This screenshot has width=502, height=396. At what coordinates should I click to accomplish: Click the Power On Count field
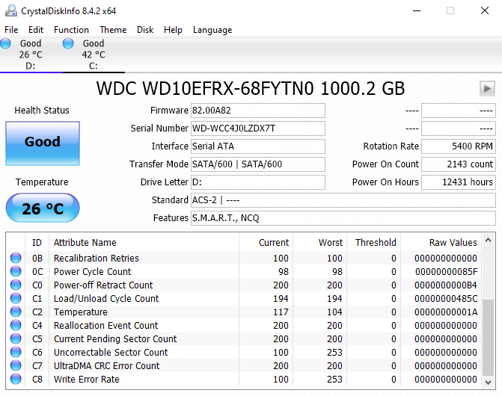(x=459, y=164)
